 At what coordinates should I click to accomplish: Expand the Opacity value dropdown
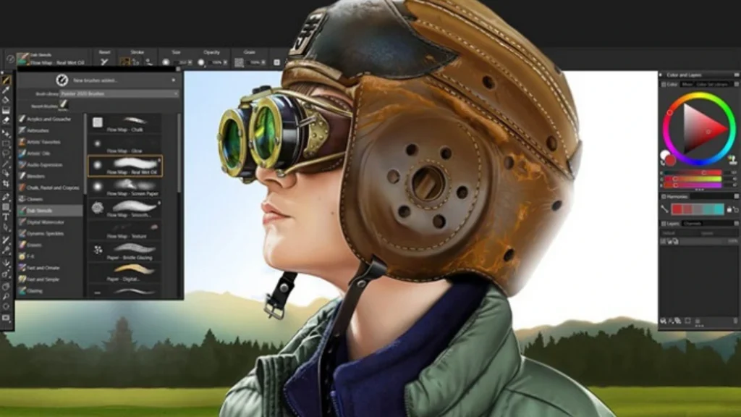point(224,62)
